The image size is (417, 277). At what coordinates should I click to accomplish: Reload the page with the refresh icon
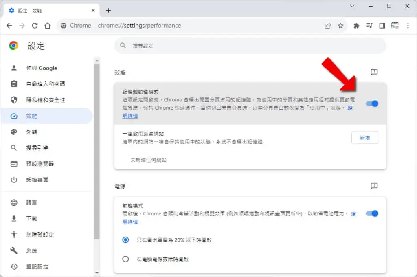pyautogui.click(x=35, y=26)
